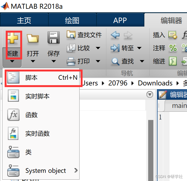187x181 pixels.
Task: Click the Editor panel pencil icon
Action: click(163, 95)
